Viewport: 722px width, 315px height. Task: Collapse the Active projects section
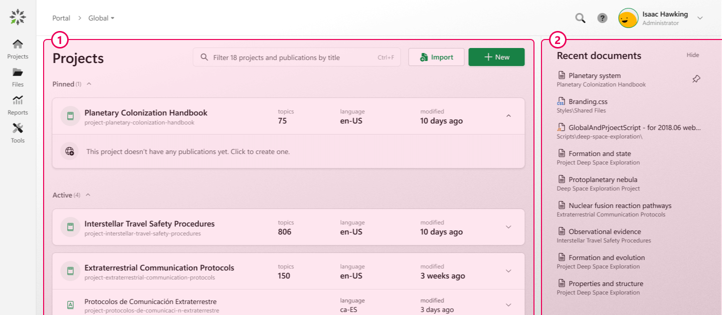(x=89, y=194)
